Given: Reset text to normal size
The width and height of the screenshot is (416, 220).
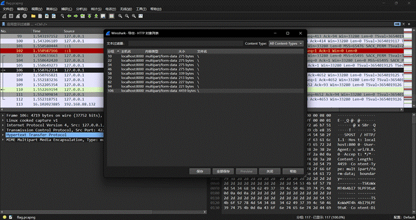Looking at the screenshot, I should tap(134, 16).
